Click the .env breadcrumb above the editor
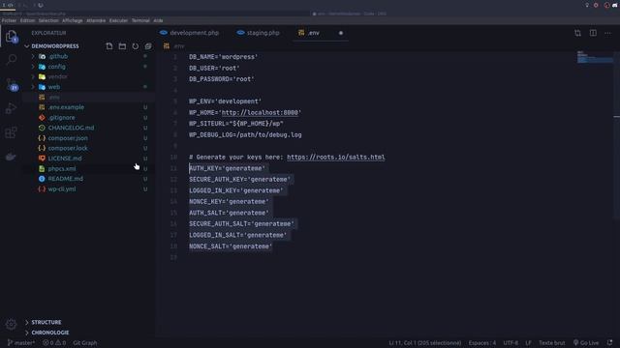 (174, 46)
